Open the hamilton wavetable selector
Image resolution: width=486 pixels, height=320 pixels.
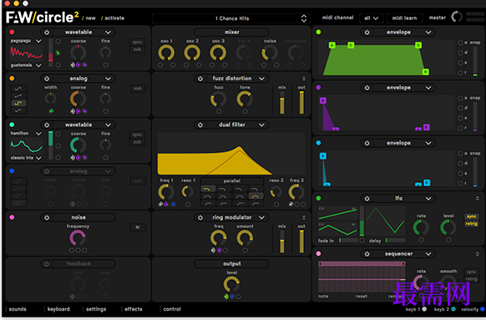(38, 134)
